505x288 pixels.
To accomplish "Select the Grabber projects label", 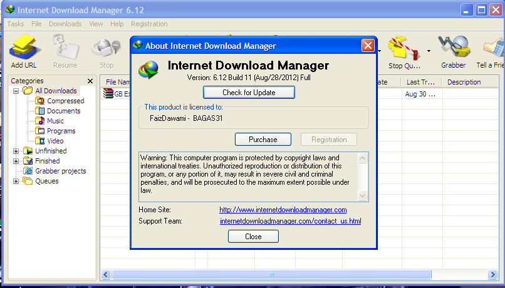I will [x=61, y=171].
